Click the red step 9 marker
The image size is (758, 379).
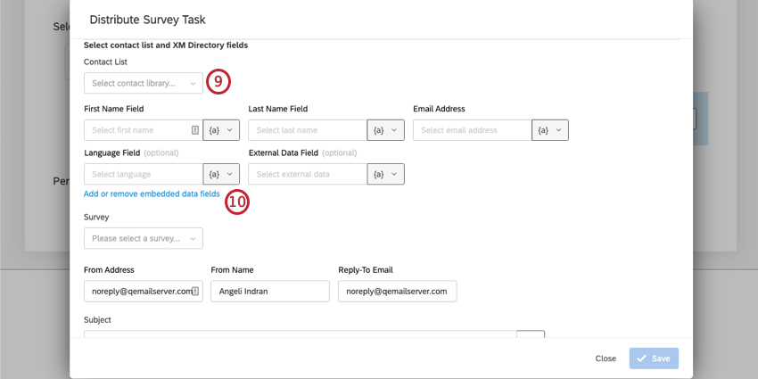click(218, 82)
